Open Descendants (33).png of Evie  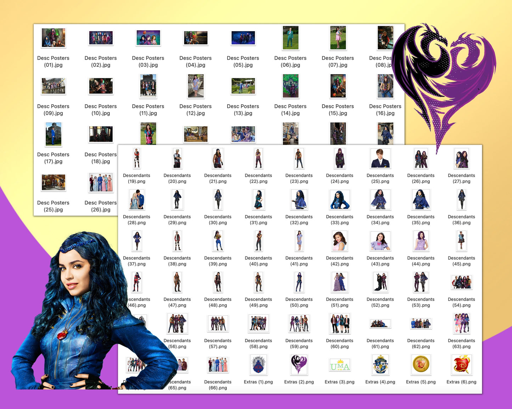[339, 200]
